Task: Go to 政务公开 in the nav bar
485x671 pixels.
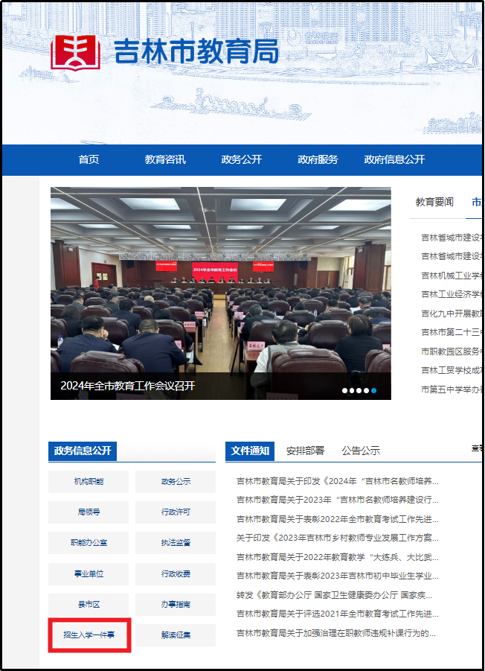Action: [241, 159]
